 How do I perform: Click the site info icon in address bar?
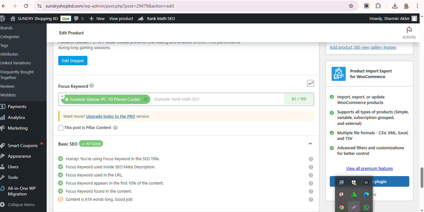click(x=39, y=6)
